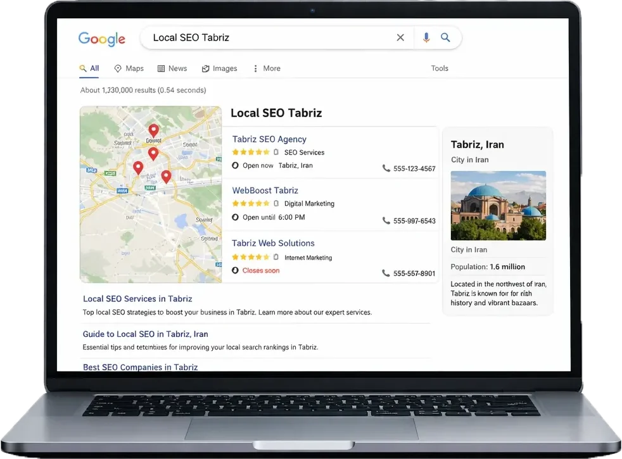Select the All tab
This screenshot has width=622, height=459.
pos(89,68)
